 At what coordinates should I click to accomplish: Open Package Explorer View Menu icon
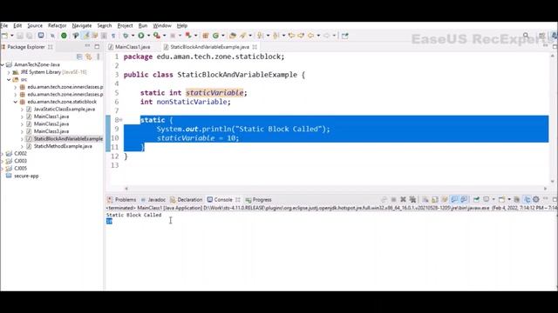[x=99, y=57]
